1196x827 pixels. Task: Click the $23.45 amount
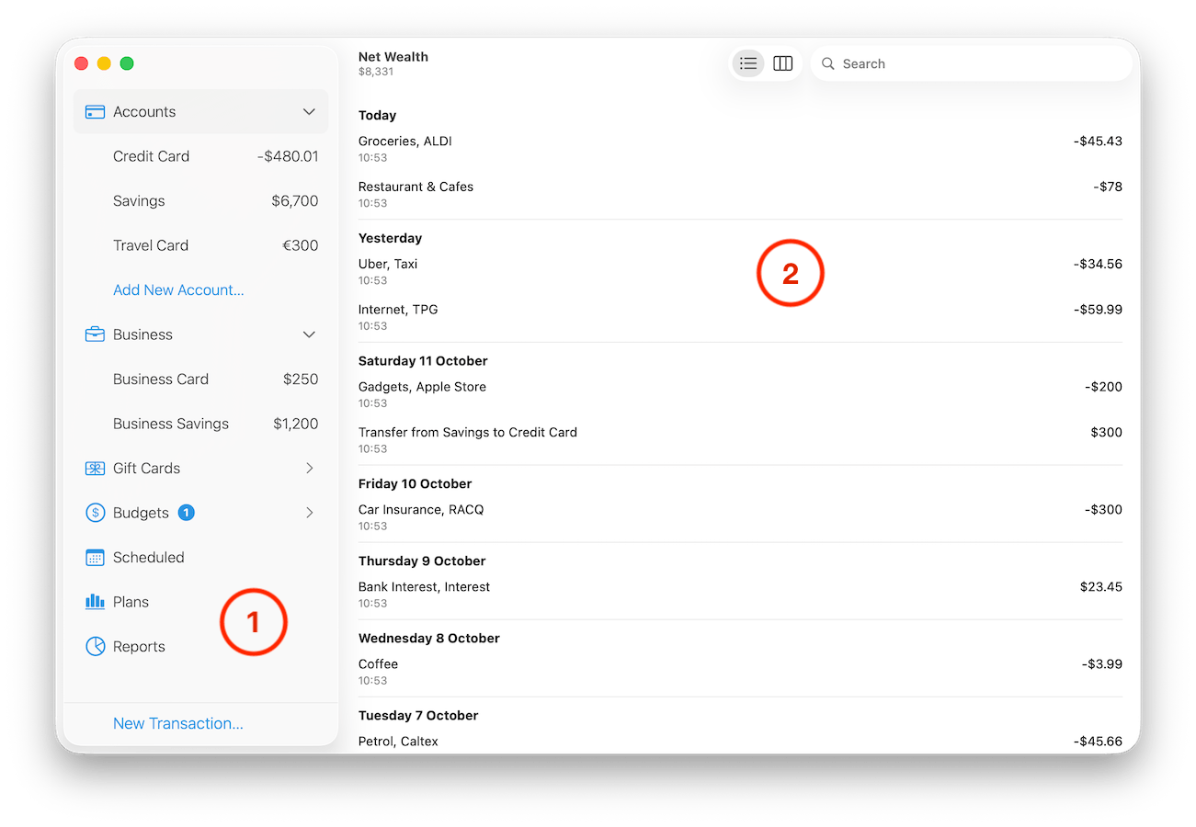coord(1101,587)
